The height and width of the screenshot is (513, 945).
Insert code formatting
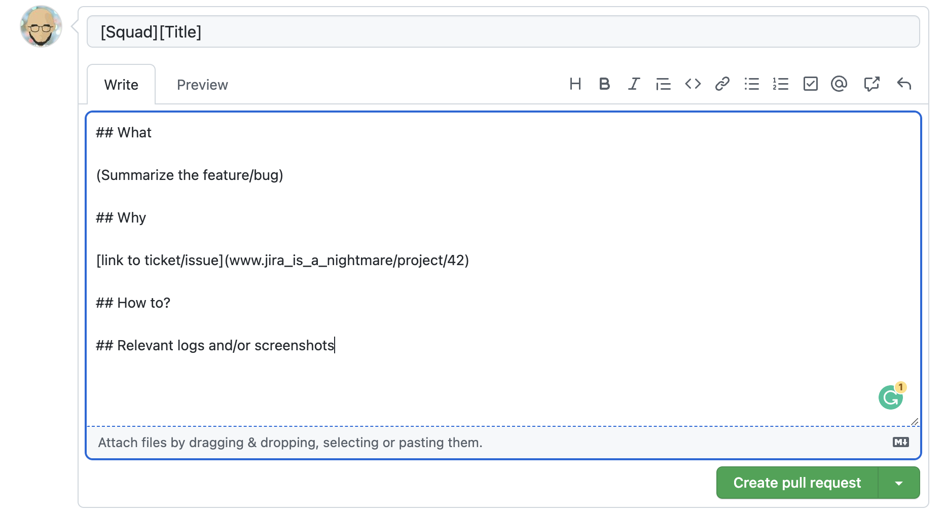click(693, 84)
